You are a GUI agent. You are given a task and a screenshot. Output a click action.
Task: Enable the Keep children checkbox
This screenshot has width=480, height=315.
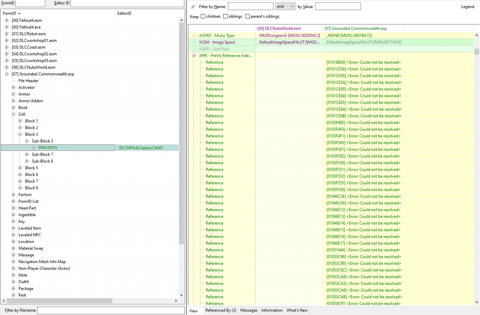[203, 17]
